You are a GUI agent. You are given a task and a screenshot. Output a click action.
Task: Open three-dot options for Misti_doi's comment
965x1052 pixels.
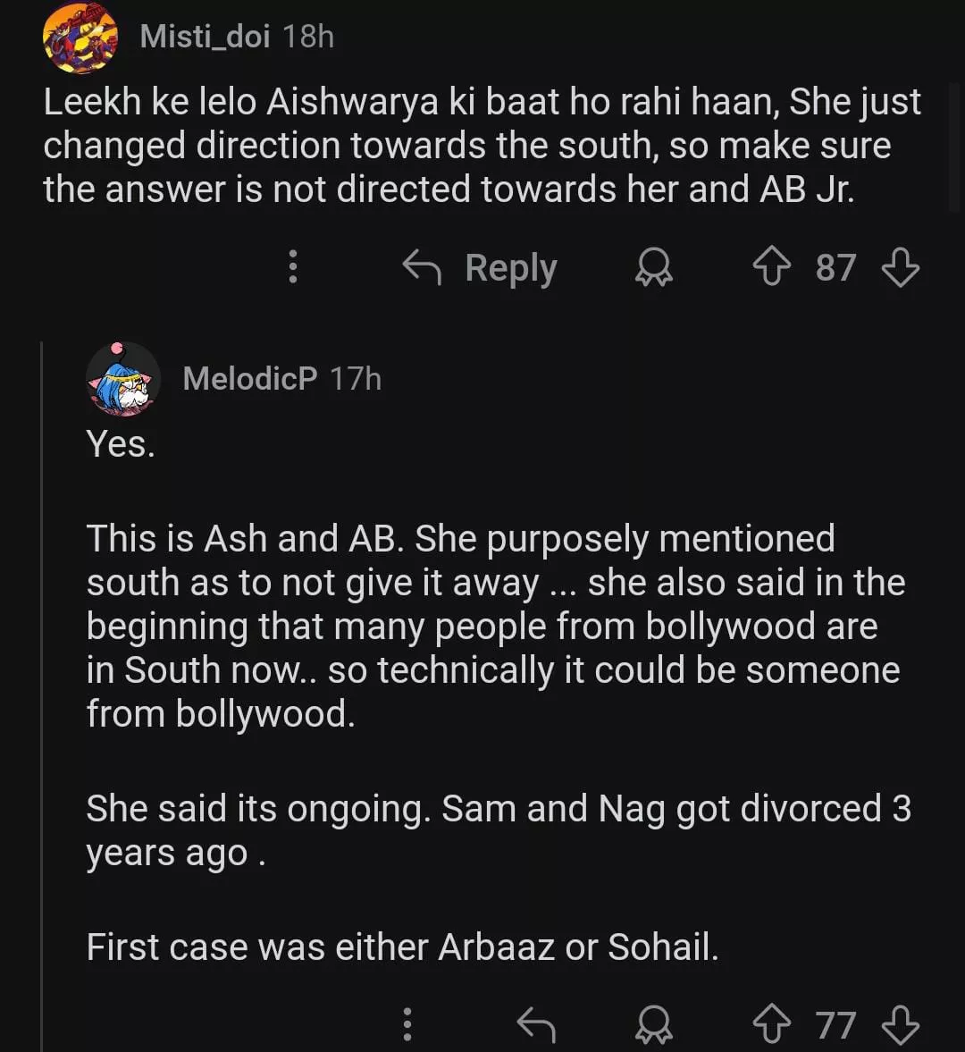coord(292,267)
